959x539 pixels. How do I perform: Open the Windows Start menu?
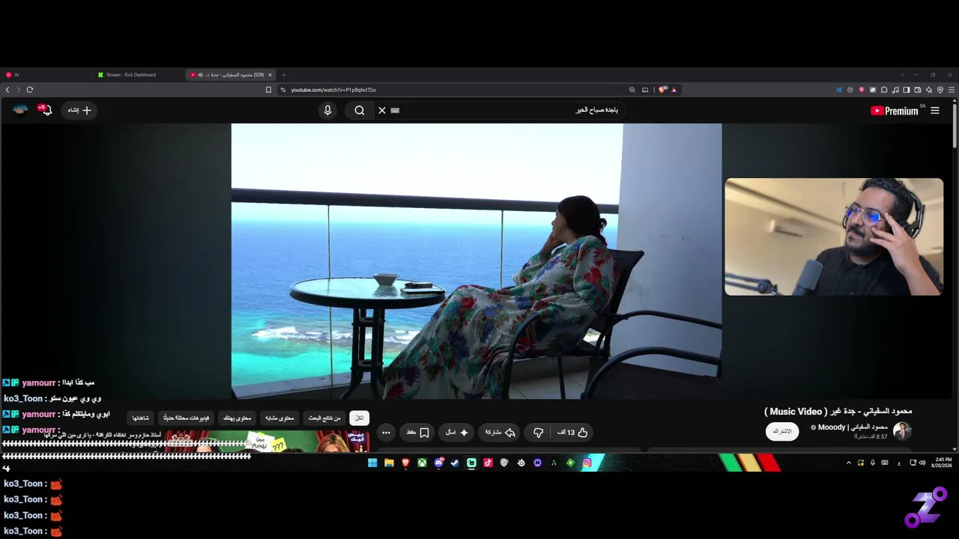[x=372, y=463]
